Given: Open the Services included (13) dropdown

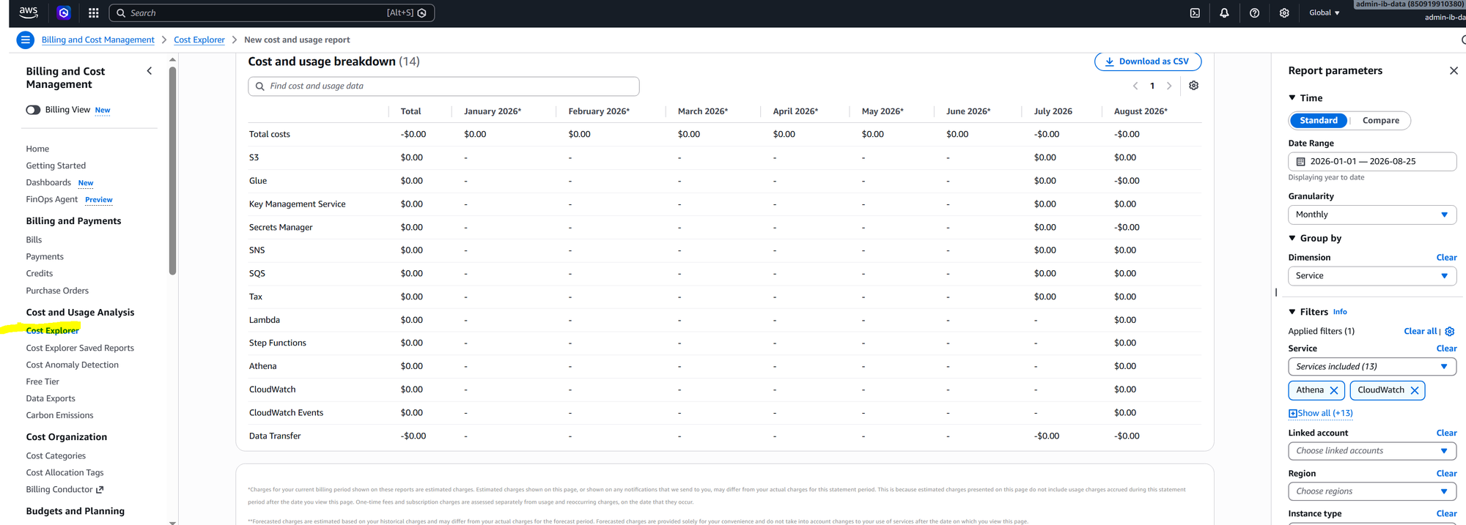Looking at the screenshot, I should click(1371, 366).
